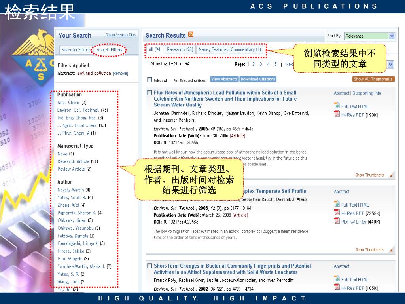Filter by author Sanchez-Martin, Maria J.

coord(81,266)
